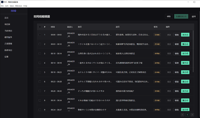Check the box for row 6
The height and width of the screenshot is (118, 200).
40,81
